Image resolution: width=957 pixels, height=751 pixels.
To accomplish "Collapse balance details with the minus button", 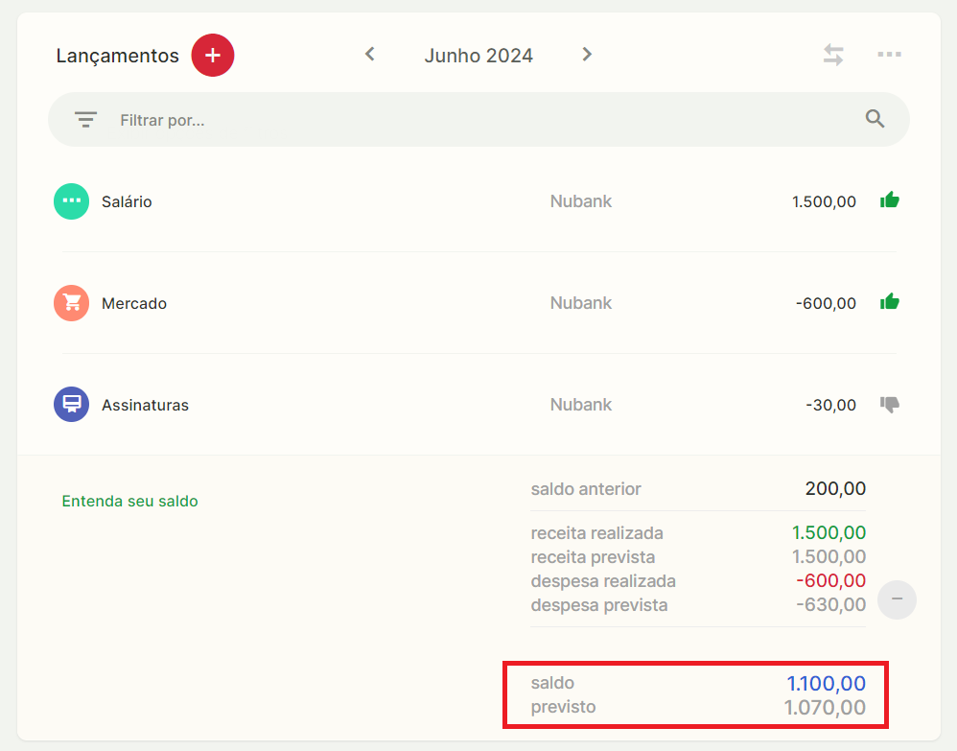I will (897, 599).
